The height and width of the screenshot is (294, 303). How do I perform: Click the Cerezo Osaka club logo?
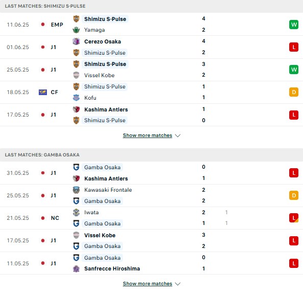(x=76, y=41)
